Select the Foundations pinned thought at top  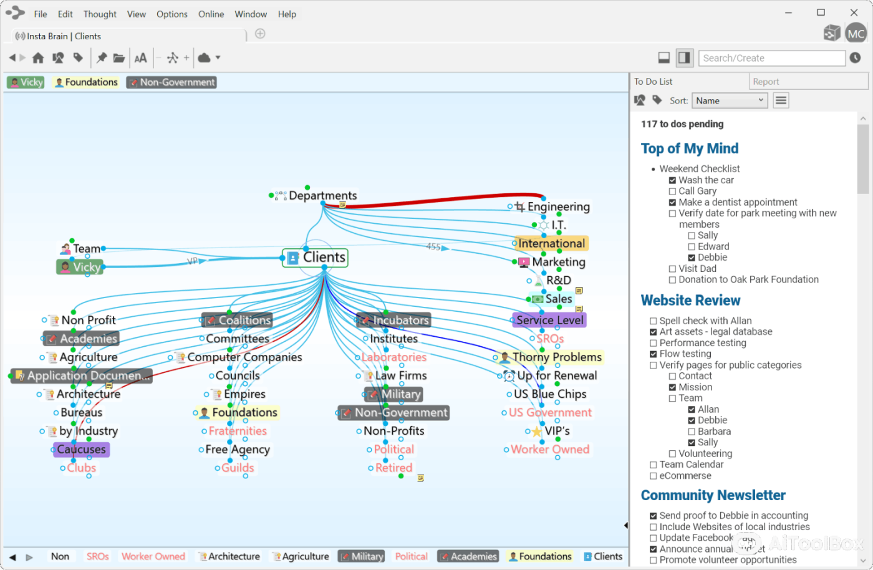[x=86, y=82]
